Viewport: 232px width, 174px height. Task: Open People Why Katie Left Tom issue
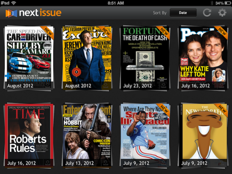pos(203,58)
